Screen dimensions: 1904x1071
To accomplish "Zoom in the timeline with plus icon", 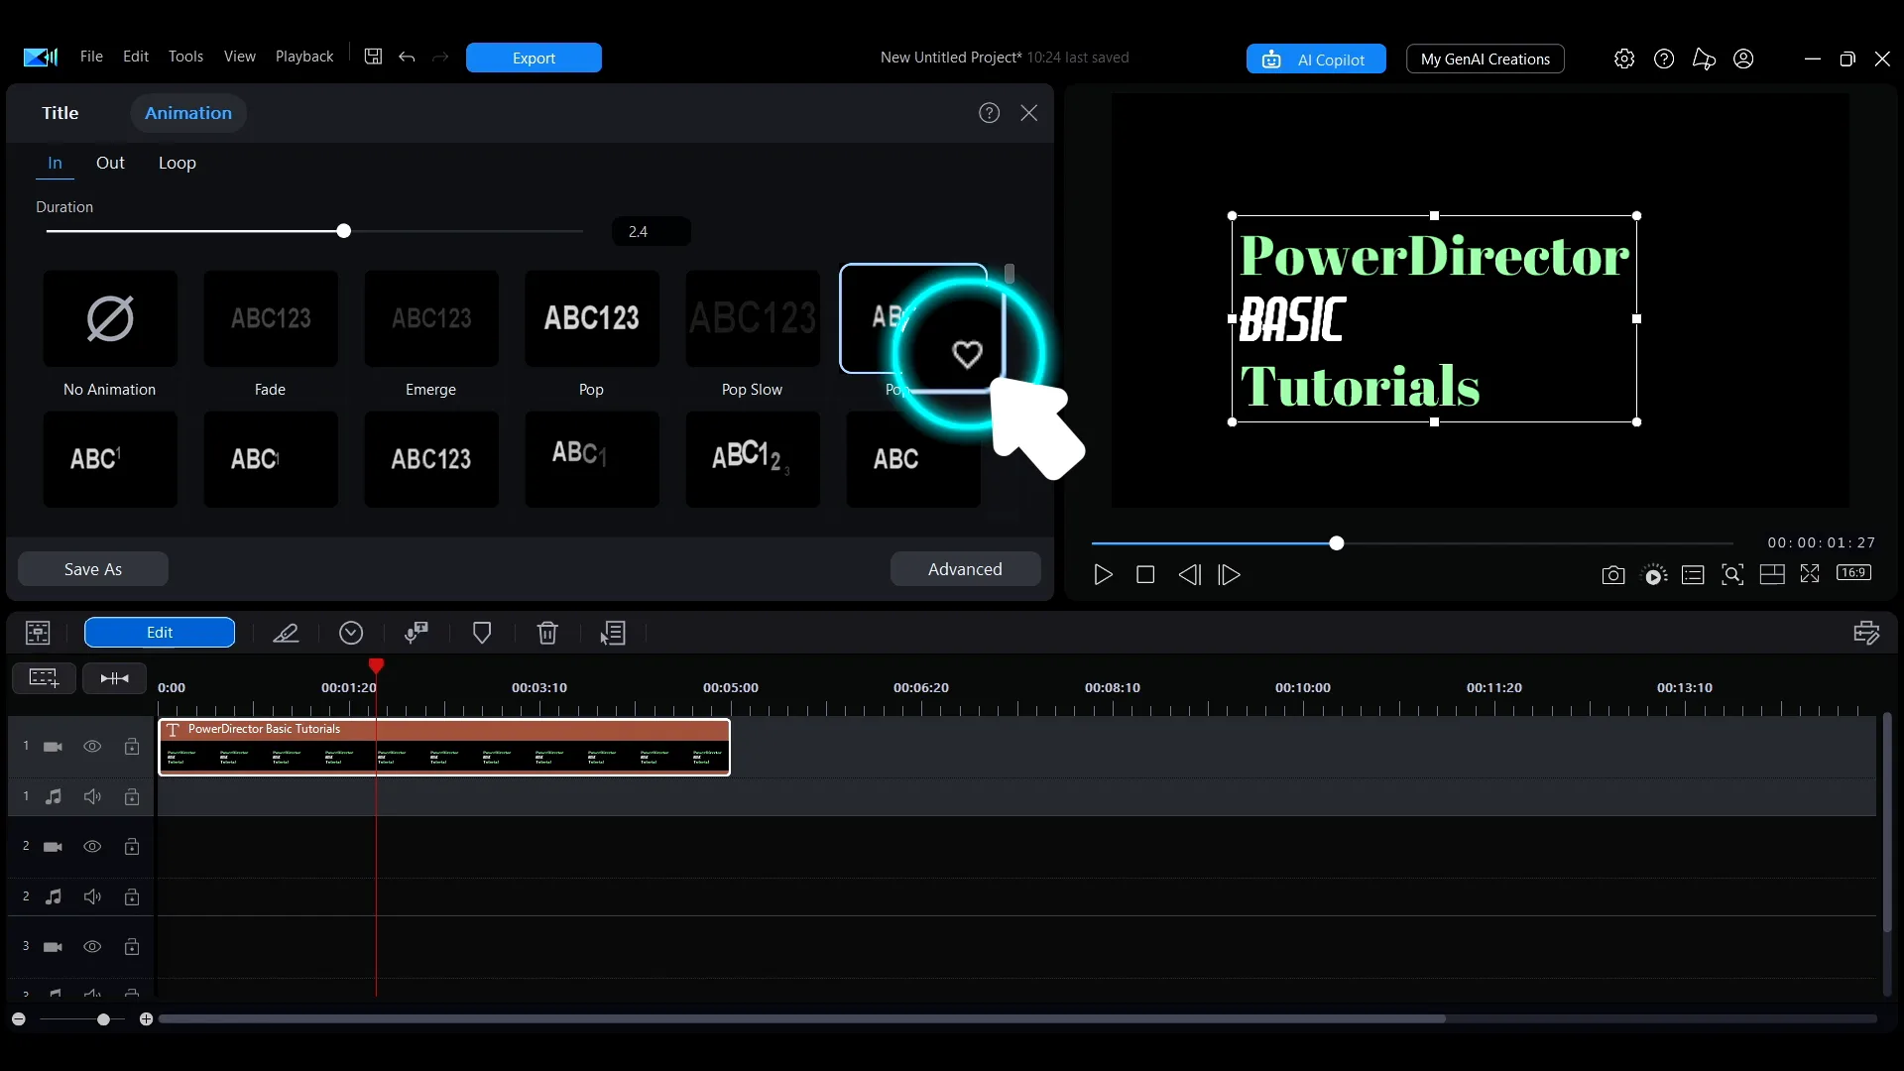I will (146, 1019).
